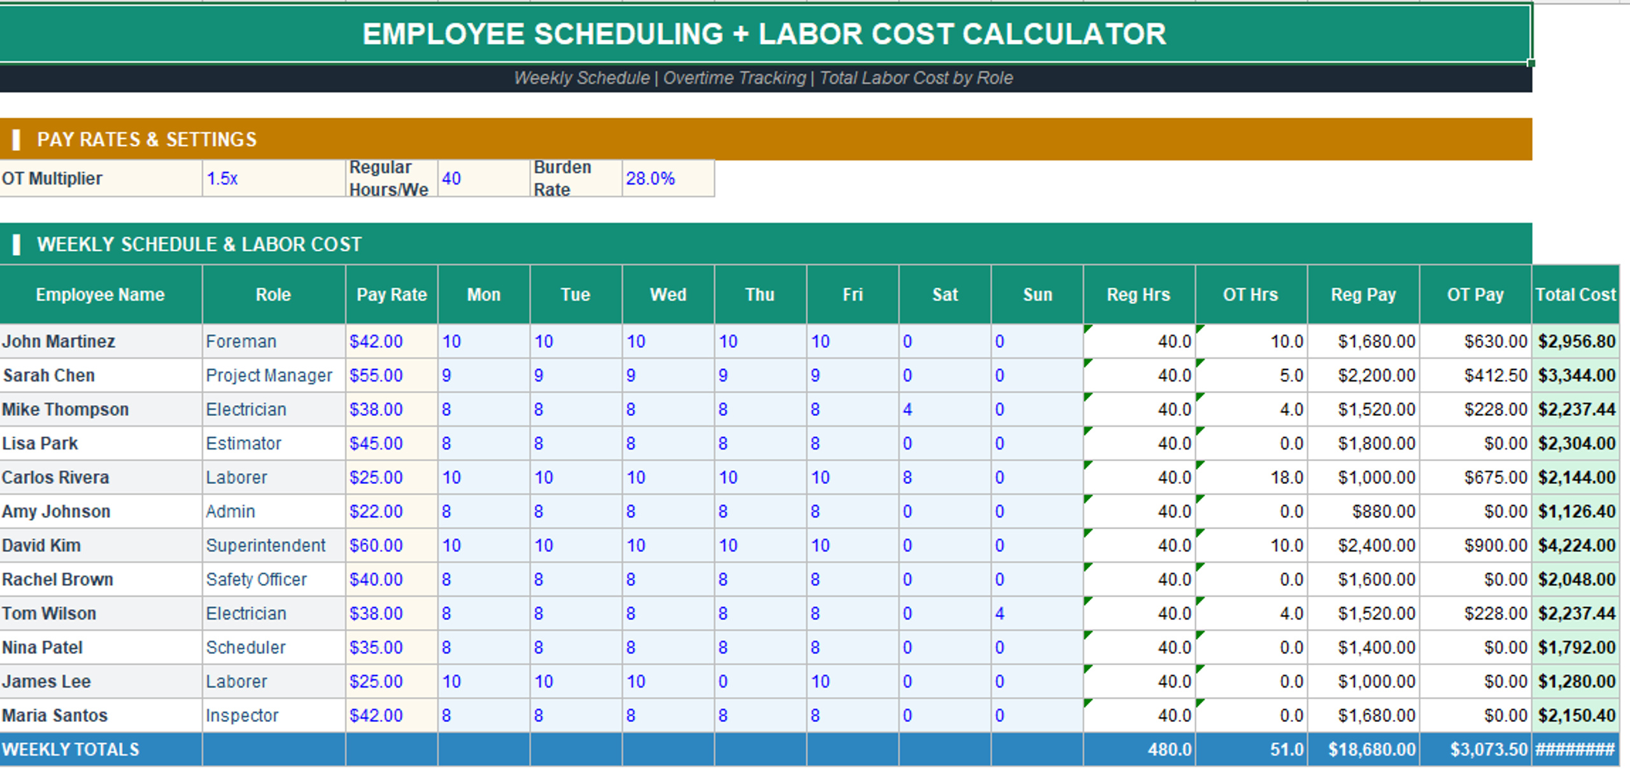Viewport: 1630px width, 781px height.
Task: Select the Weekly Totals label cell
Action: click(101, 750)
